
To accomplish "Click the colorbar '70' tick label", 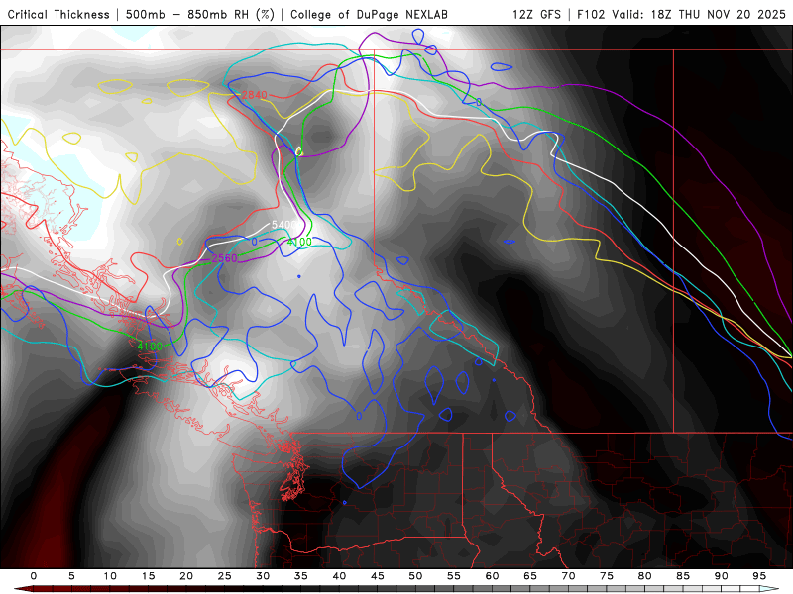I will pos(568,576).
